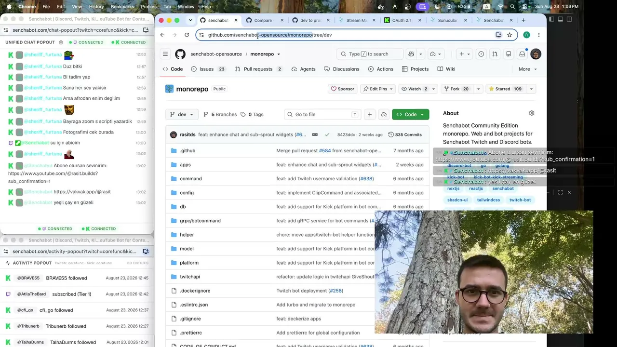
Task: Click the GitHub Octocat logo
Action: point(180,54)
